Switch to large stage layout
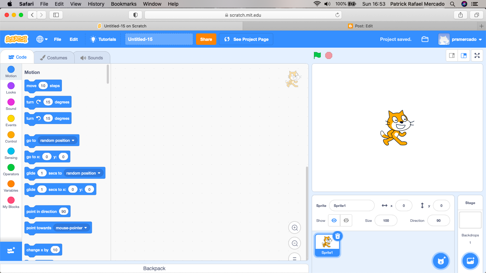Screen dimensions: 486x273 coord(464,55)
